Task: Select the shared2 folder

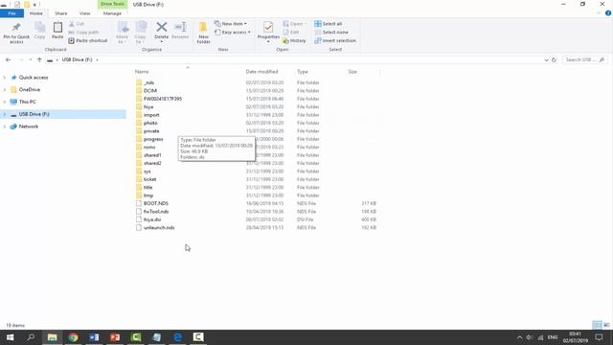Action: 152,163
